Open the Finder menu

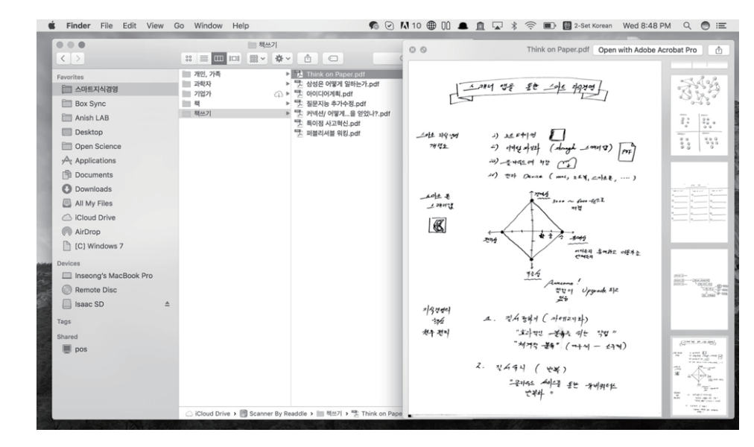[78, 26]
